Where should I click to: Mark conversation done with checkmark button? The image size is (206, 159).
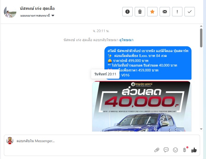(190, 12)
